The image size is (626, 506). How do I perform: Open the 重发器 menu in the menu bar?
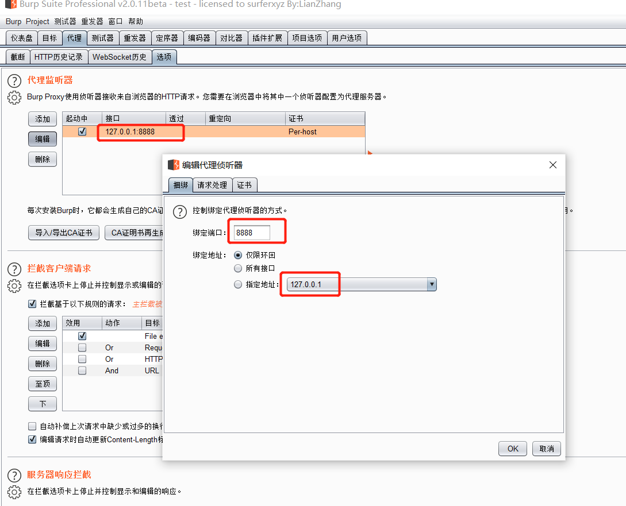92,21
